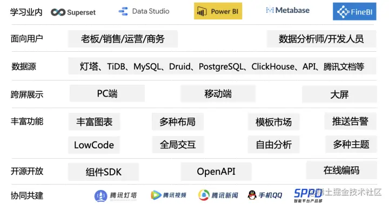The height and width of the screenshot is (204, 389).
Task: Click the 数据源 row label
Action: click(x=24, y=66)
